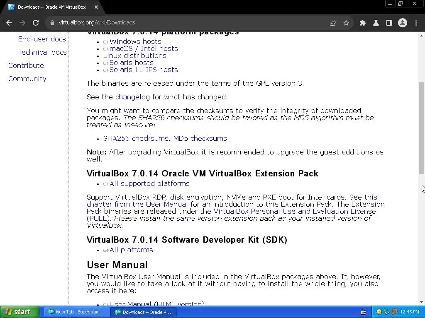The image size is (425, 318).
Task: Switch to Downloads – Oracle V... taskbar window
Action: [144, 312]
